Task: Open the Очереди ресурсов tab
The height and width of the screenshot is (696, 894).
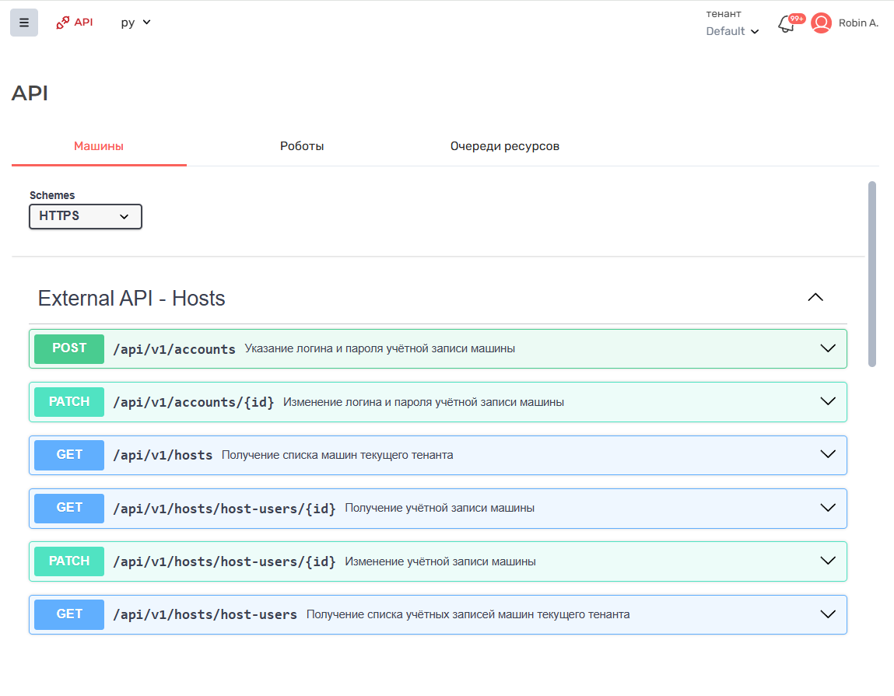Action: click(x=504, y=146)
